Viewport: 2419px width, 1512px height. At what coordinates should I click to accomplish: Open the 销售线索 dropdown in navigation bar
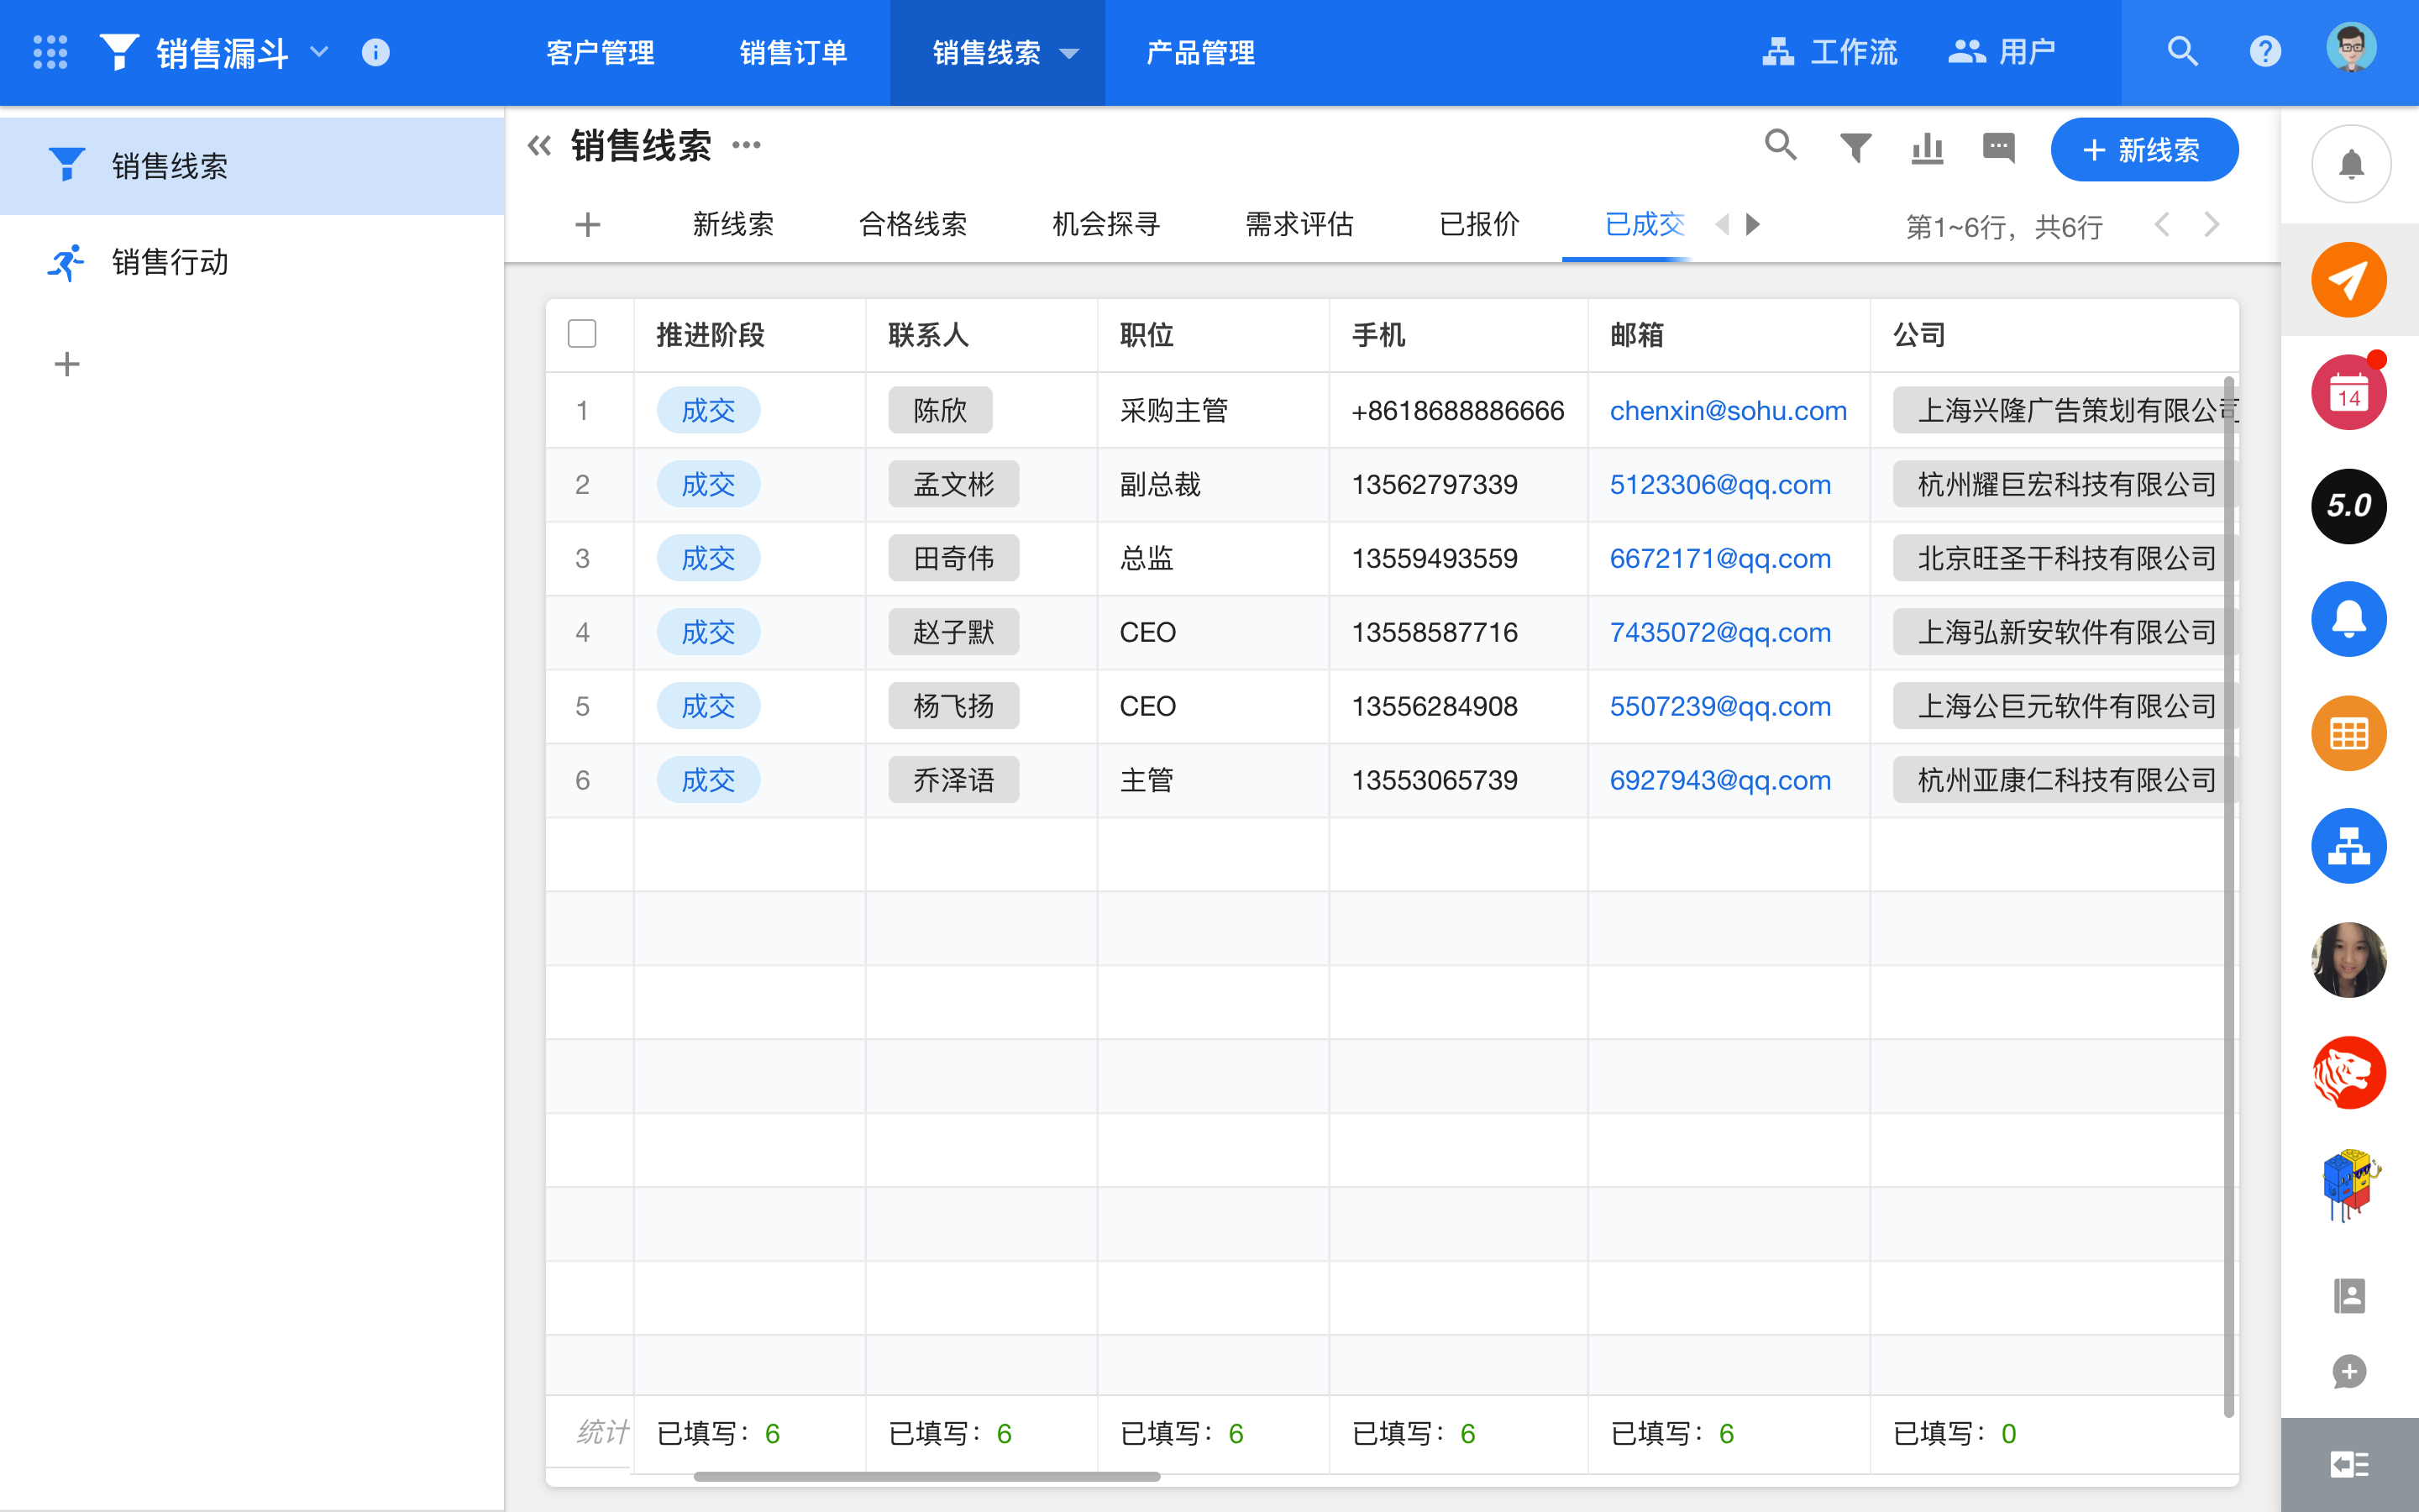pos(1071,53)
